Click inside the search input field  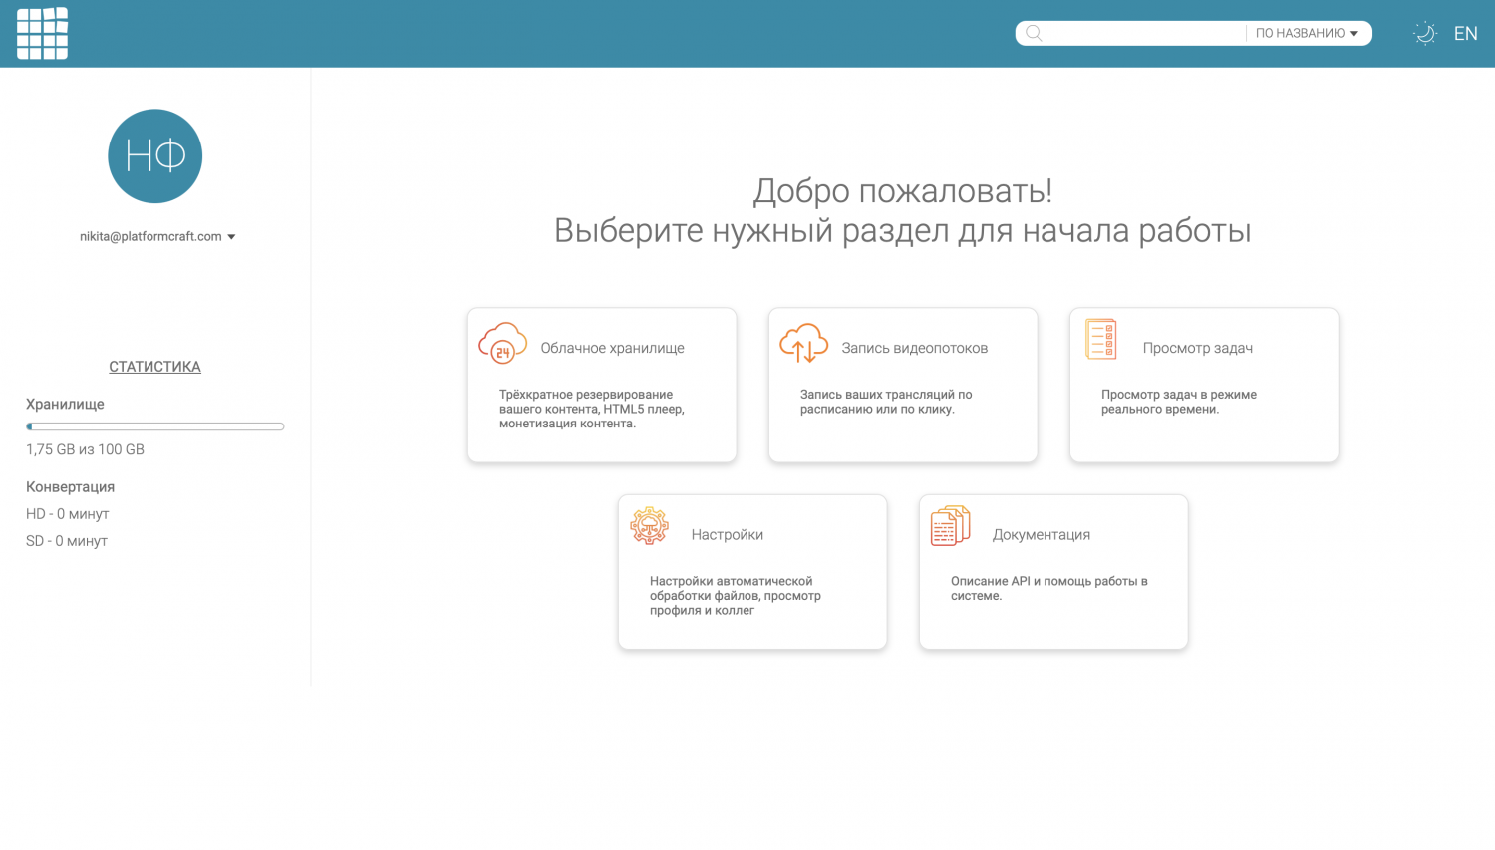tap(1141, 33)
